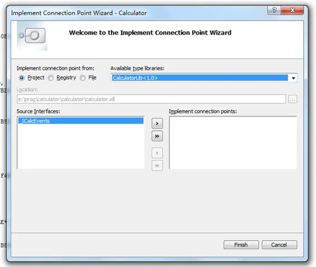
Task: Click the add single interface arrow button
Action: click(x=157, y=123)
